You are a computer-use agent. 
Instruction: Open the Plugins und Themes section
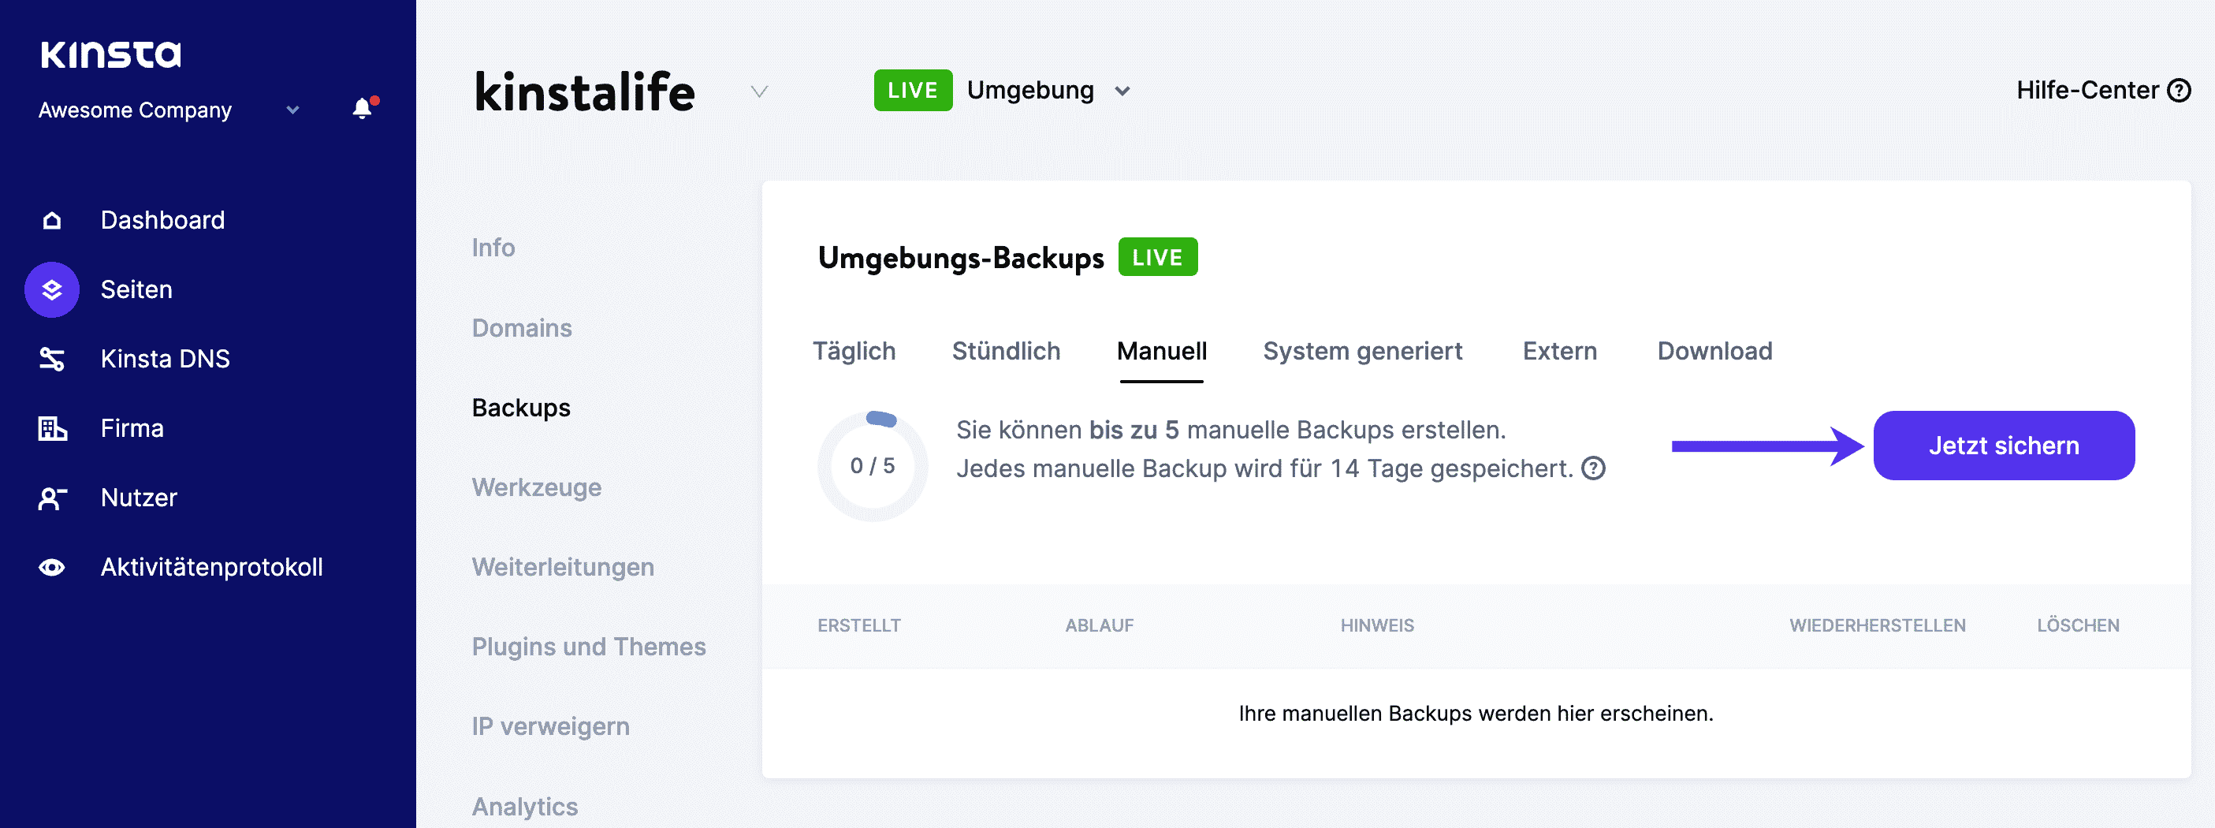point(588,646)
